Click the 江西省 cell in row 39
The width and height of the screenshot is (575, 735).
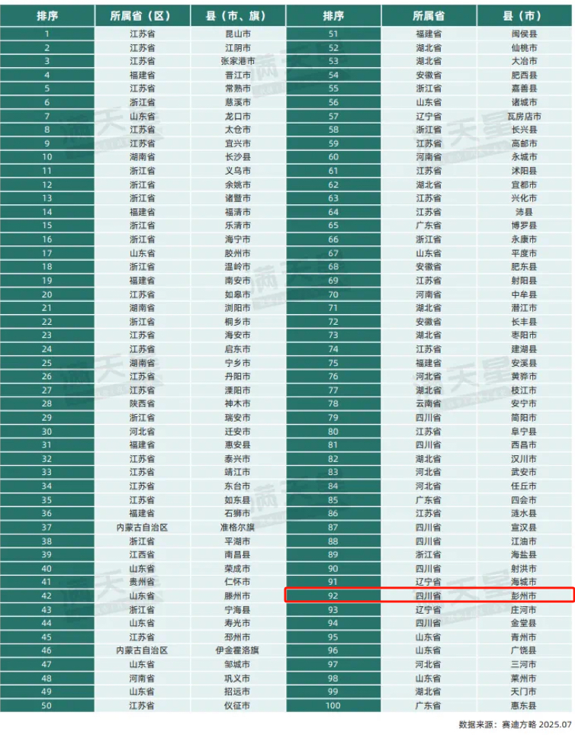[x=142, y=554]
